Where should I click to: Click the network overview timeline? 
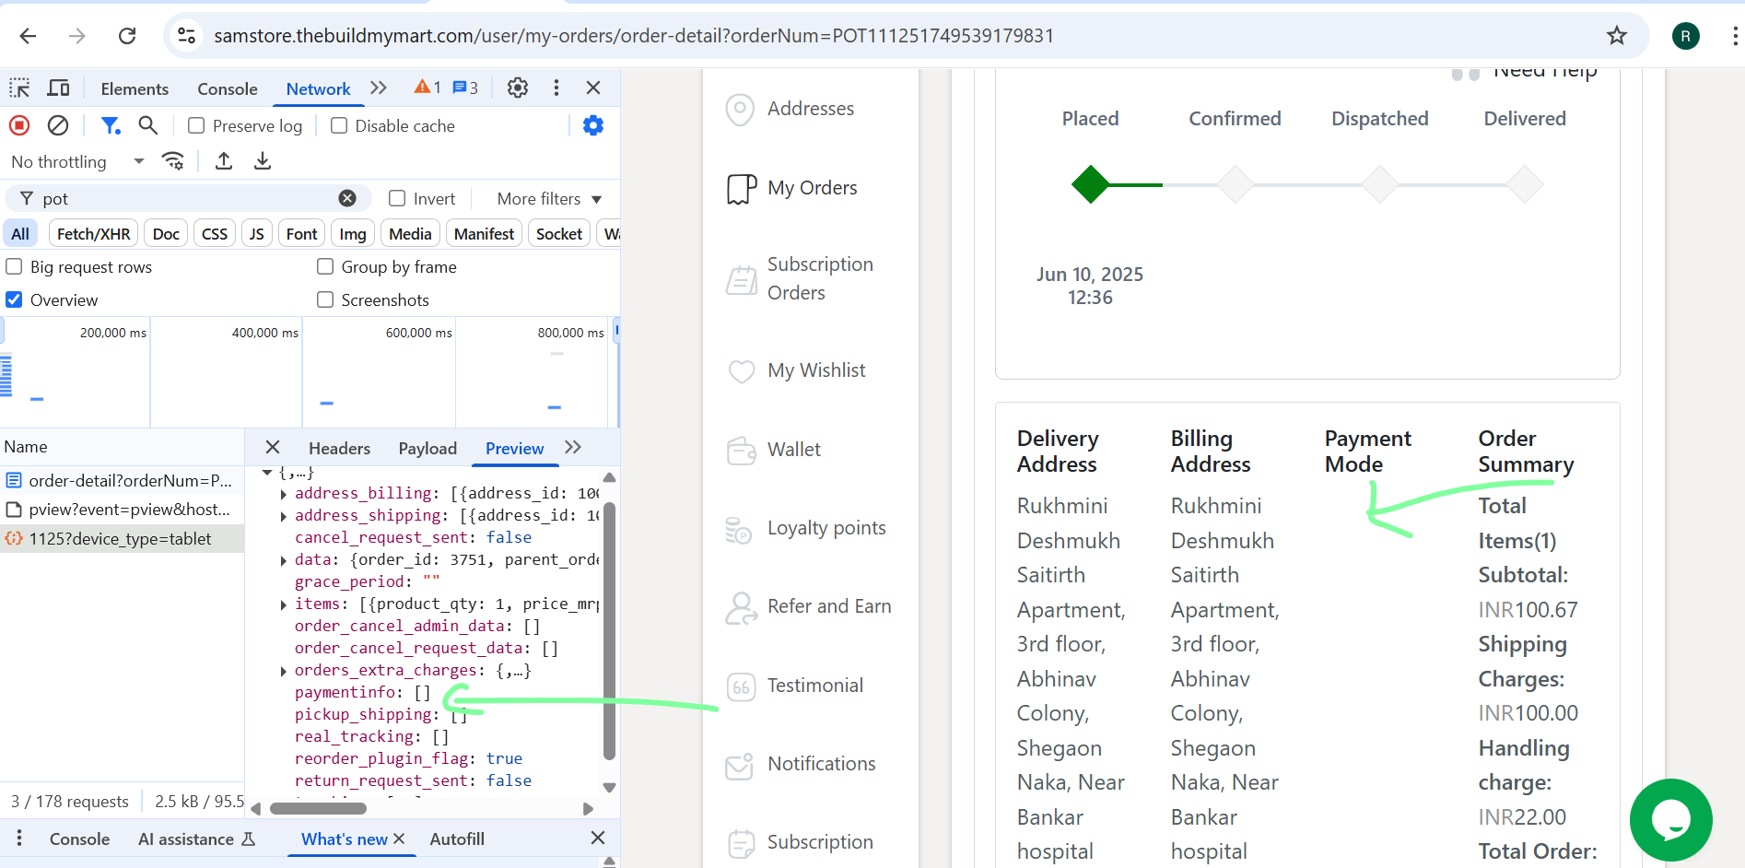tap(310, 372)
